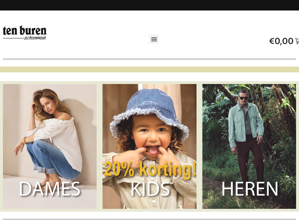Open the HEREN category banner
Image resolution: width=299 pixels, height=224 pixels.
249,146
